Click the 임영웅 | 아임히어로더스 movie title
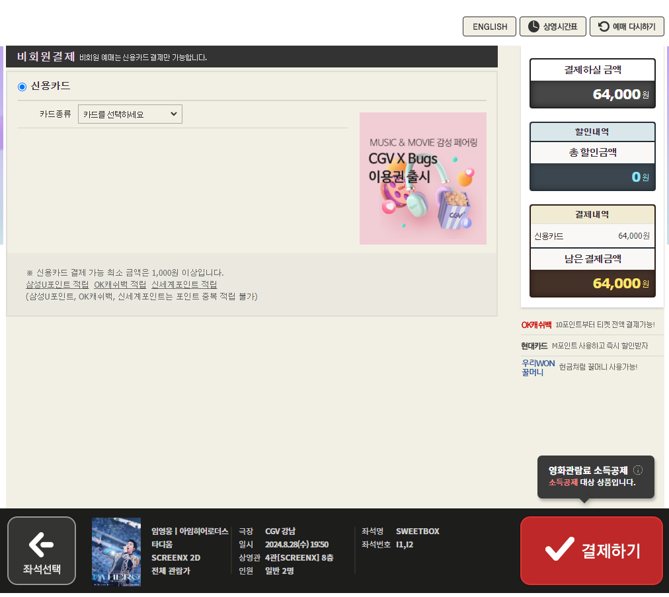This screenshot has height=597, width=669. [190, 532]
